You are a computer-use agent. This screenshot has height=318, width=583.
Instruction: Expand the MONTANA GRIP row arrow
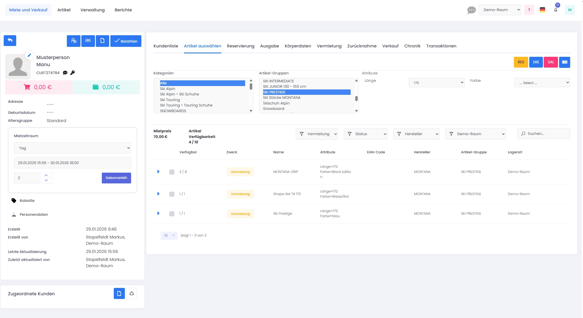point(158,172)
